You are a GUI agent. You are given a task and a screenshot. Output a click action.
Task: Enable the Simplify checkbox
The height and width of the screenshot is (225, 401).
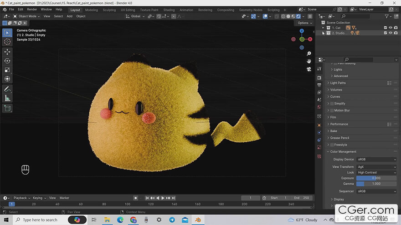click(332, 104)
